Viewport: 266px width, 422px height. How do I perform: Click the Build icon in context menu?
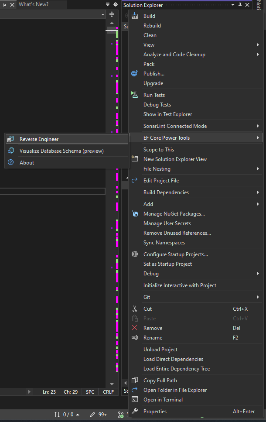(135, 16)
